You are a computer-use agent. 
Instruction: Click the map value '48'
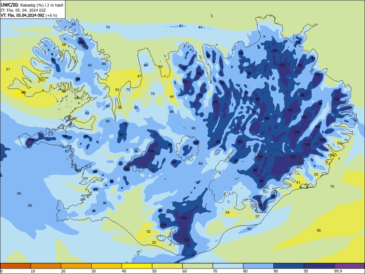(x=172, y=97)
